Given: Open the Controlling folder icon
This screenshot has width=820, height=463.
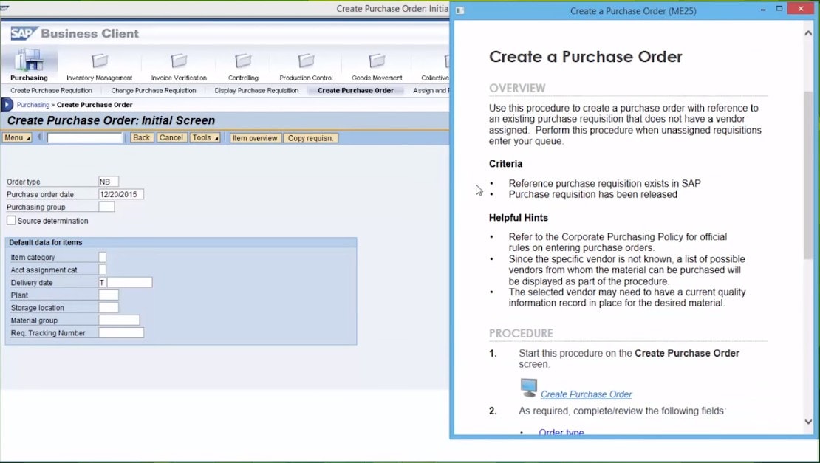Looking at the screenshot, I should pyautogui.click(x=243, y=61).
